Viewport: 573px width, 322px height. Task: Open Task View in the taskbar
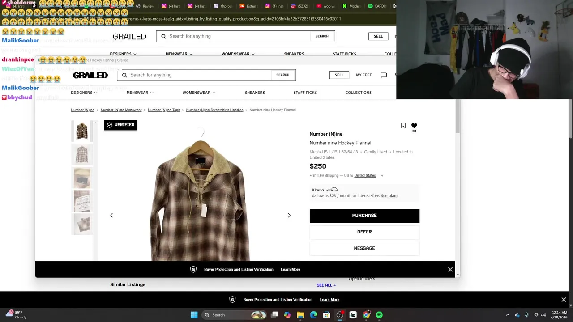[x=274, y=315]
